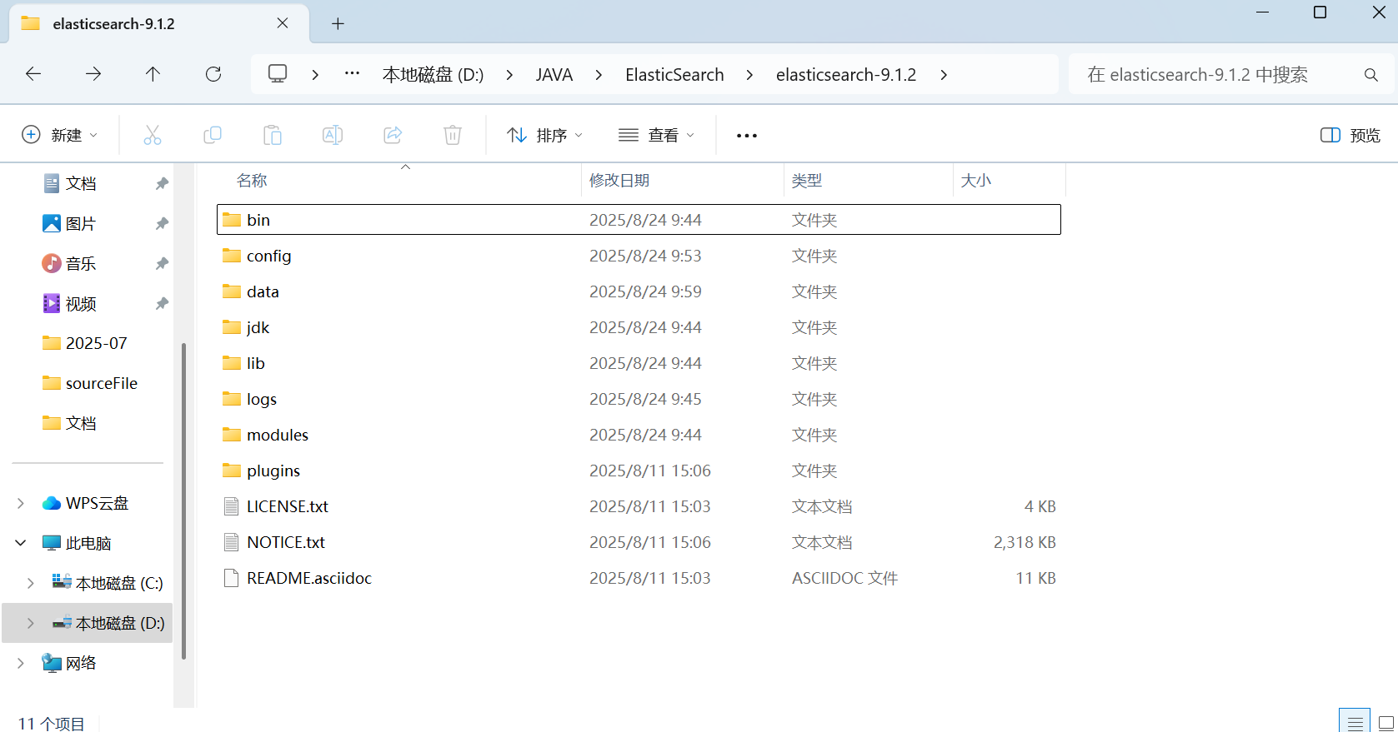Image resolution: width=1398 pixels, height=732 pixels.
Task: Select the logs folder
Action: click(639, 399)
